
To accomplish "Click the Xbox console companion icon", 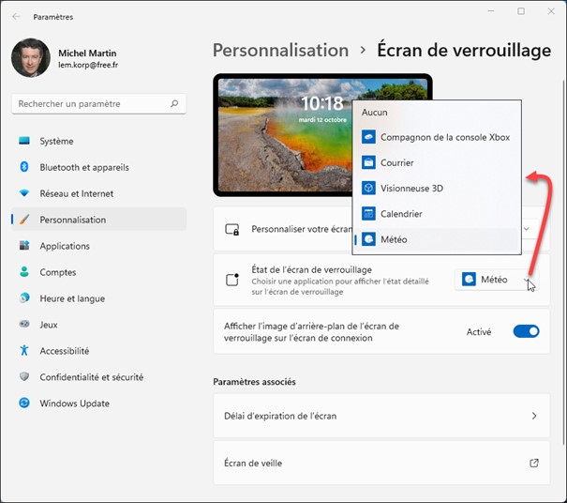I will pyautogui.click(x=368, y=137).
